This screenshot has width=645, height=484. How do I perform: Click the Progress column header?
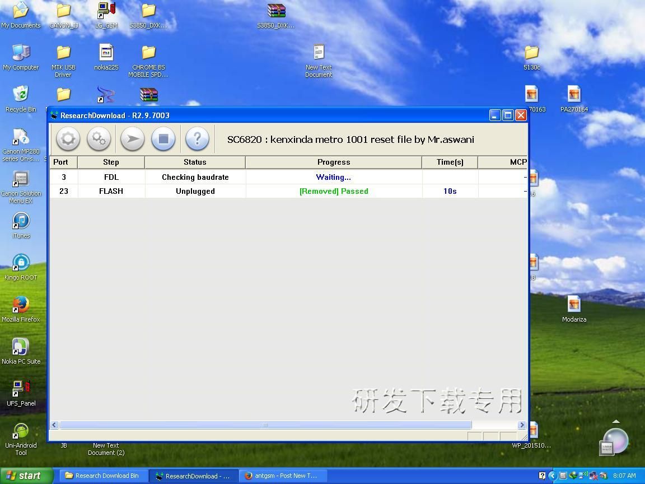333,162
